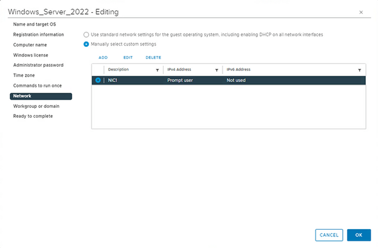The image size is (378, 248).
Task: Navigate to Administrator password step
Action: pos(38,65)
